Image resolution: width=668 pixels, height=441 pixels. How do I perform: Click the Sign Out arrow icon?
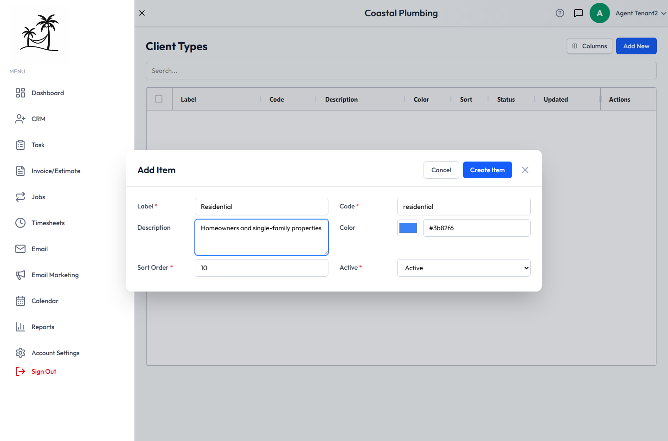pos(20,371)
